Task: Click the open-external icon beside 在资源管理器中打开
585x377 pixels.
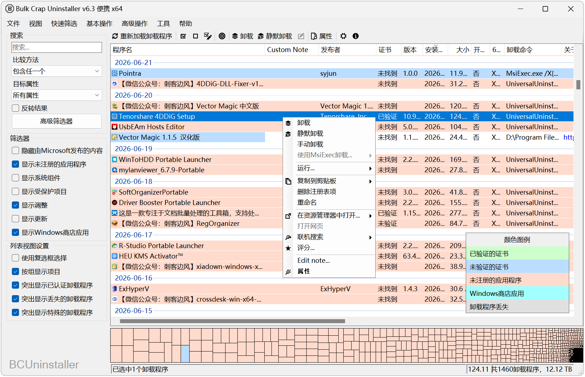Action: pos(288,216)
